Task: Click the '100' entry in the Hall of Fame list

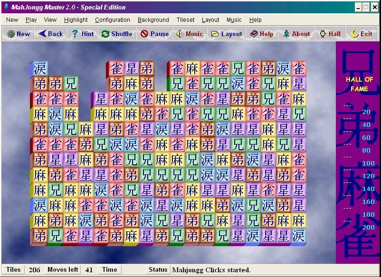Action: (368, 163)
